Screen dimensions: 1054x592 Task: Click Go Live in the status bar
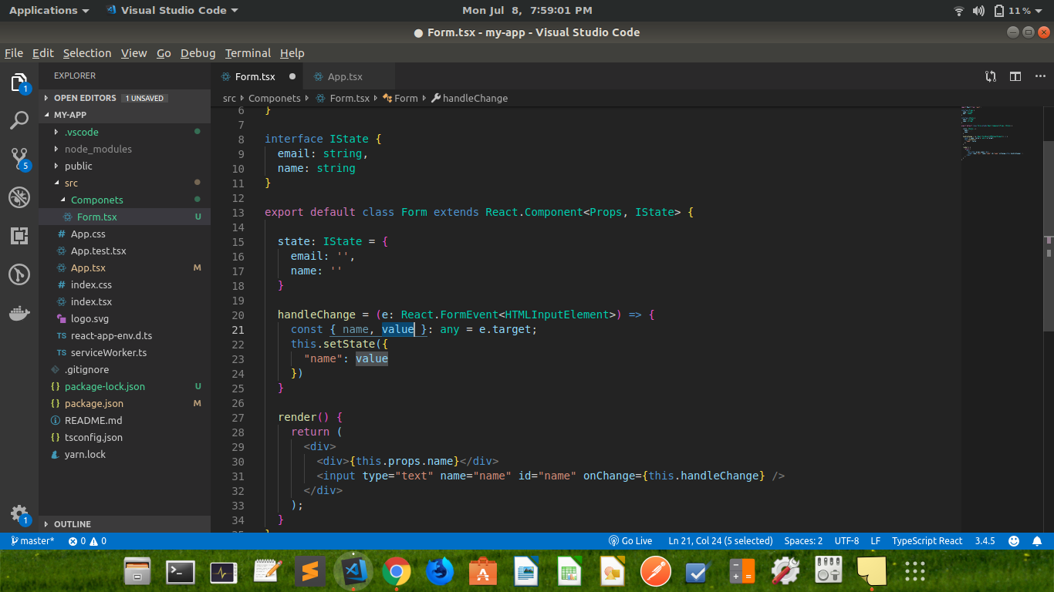pos(630,540)
